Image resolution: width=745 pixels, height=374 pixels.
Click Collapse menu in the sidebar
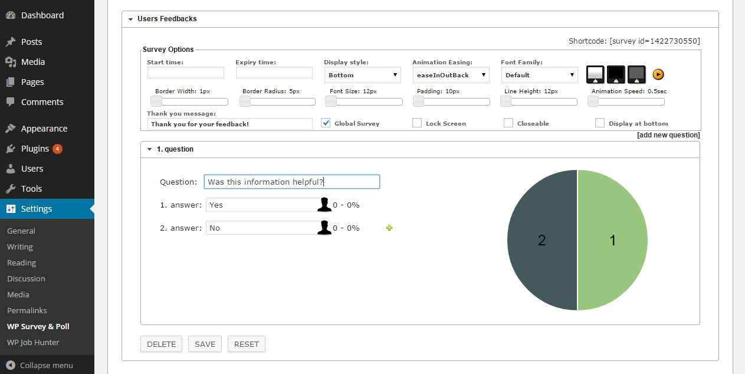[47, 365]
